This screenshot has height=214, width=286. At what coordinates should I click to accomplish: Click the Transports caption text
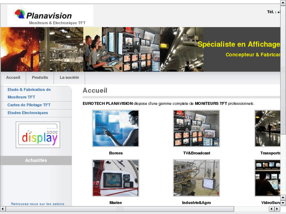pyautogui.click(x=270, y=153)
